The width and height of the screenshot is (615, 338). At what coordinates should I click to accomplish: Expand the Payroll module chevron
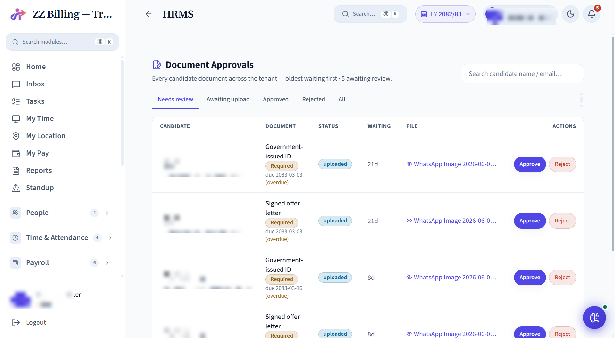coord(107,263)
